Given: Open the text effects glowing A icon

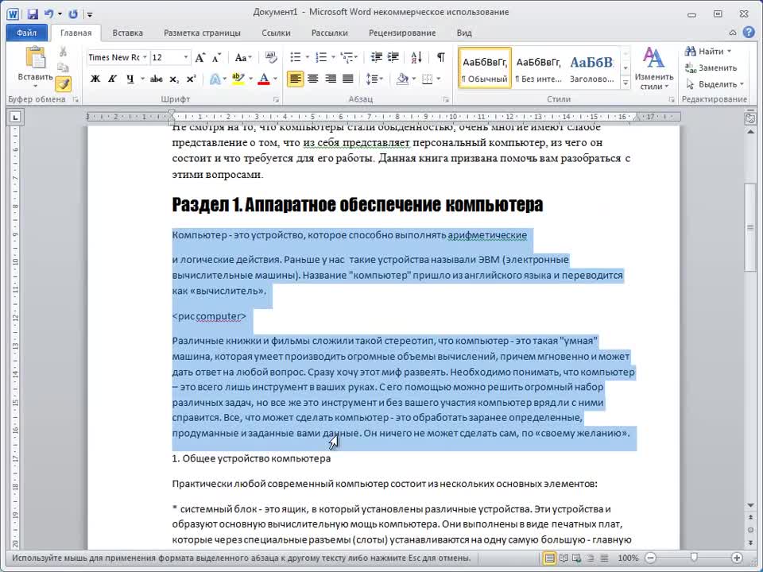Looking at the screenshot, I should 215,79.
